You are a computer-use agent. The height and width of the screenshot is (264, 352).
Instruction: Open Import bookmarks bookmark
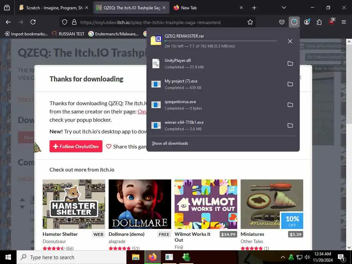(26, 34)
